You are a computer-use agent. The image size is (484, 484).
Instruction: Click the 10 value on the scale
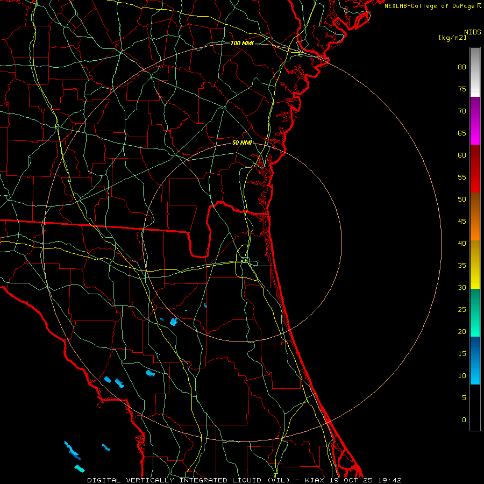462,376
